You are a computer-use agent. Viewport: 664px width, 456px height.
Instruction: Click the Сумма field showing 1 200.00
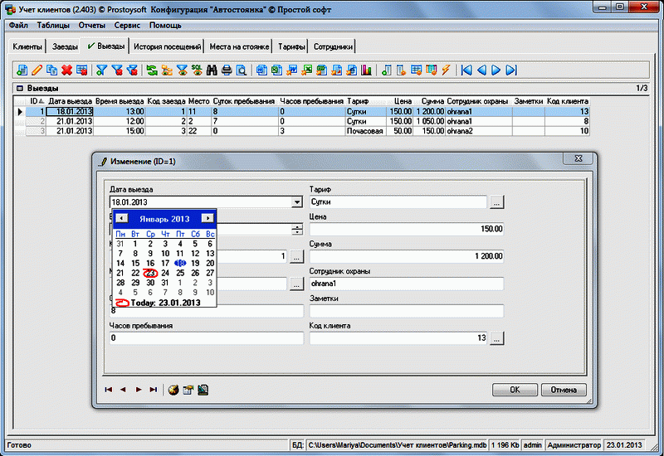point(406,256)
